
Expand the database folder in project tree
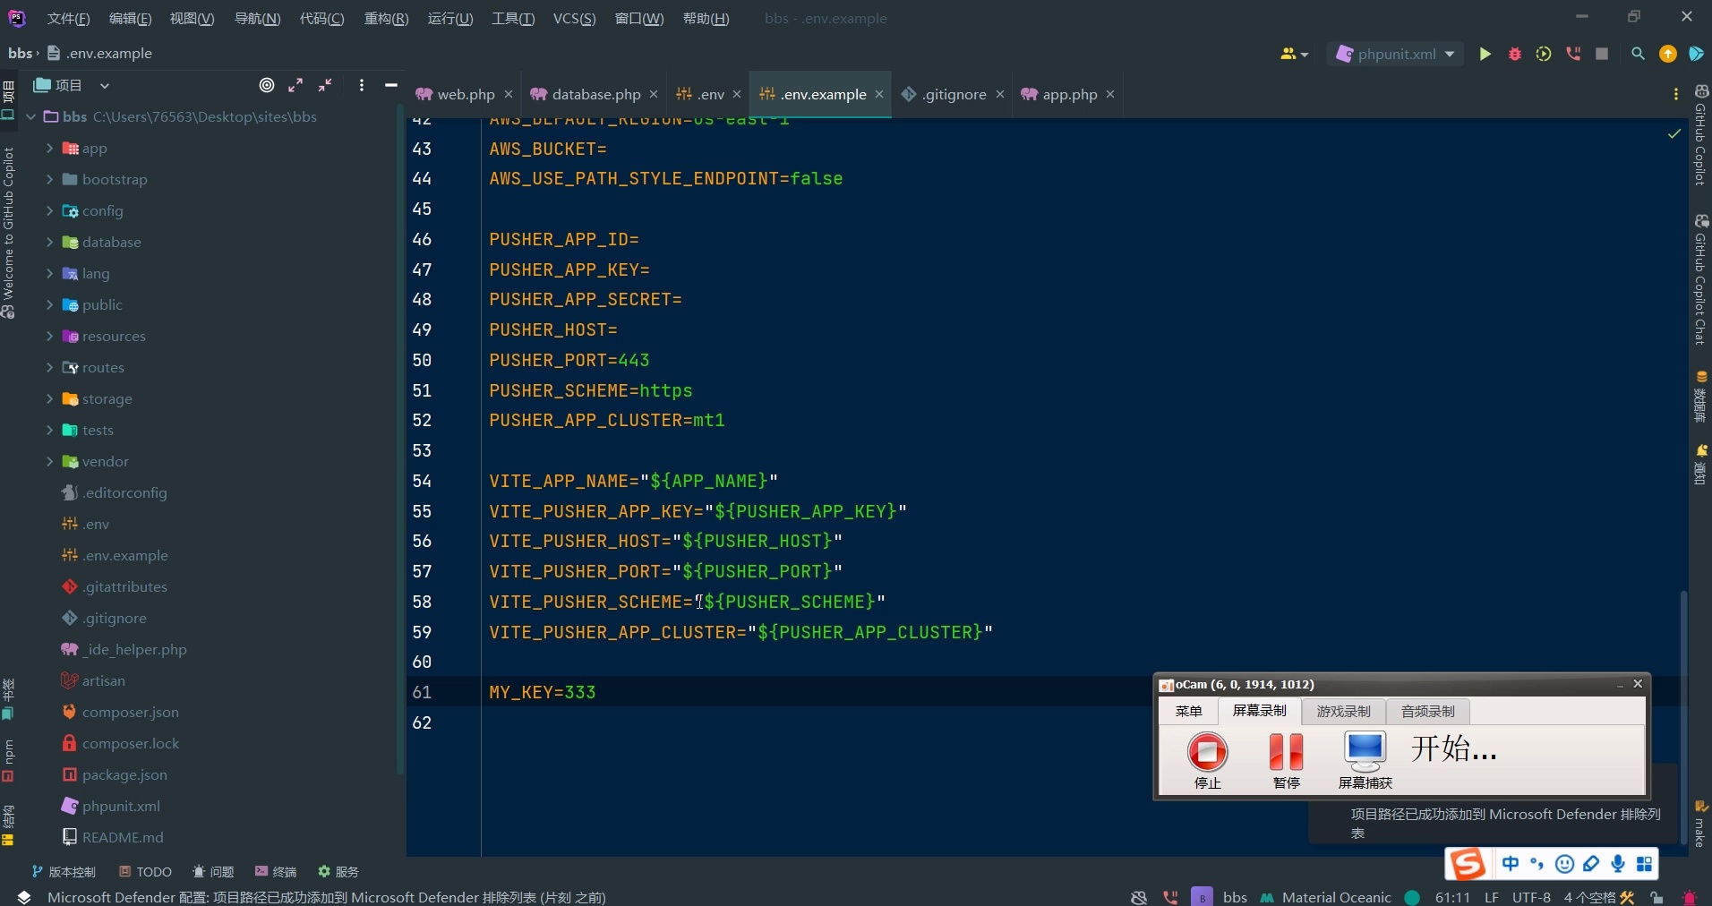pyautogui.click(x=51, y=242)
